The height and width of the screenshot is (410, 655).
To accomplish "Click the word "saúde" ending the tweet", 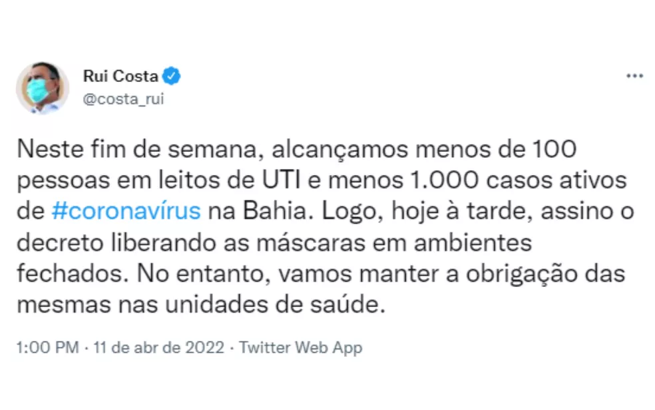I will point(357,305).
